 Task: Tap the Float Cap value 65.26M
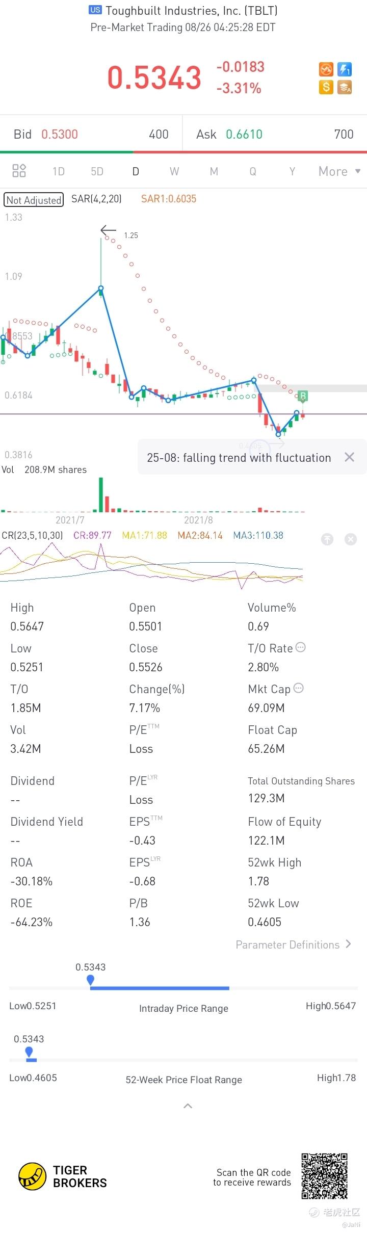[266, 749]
